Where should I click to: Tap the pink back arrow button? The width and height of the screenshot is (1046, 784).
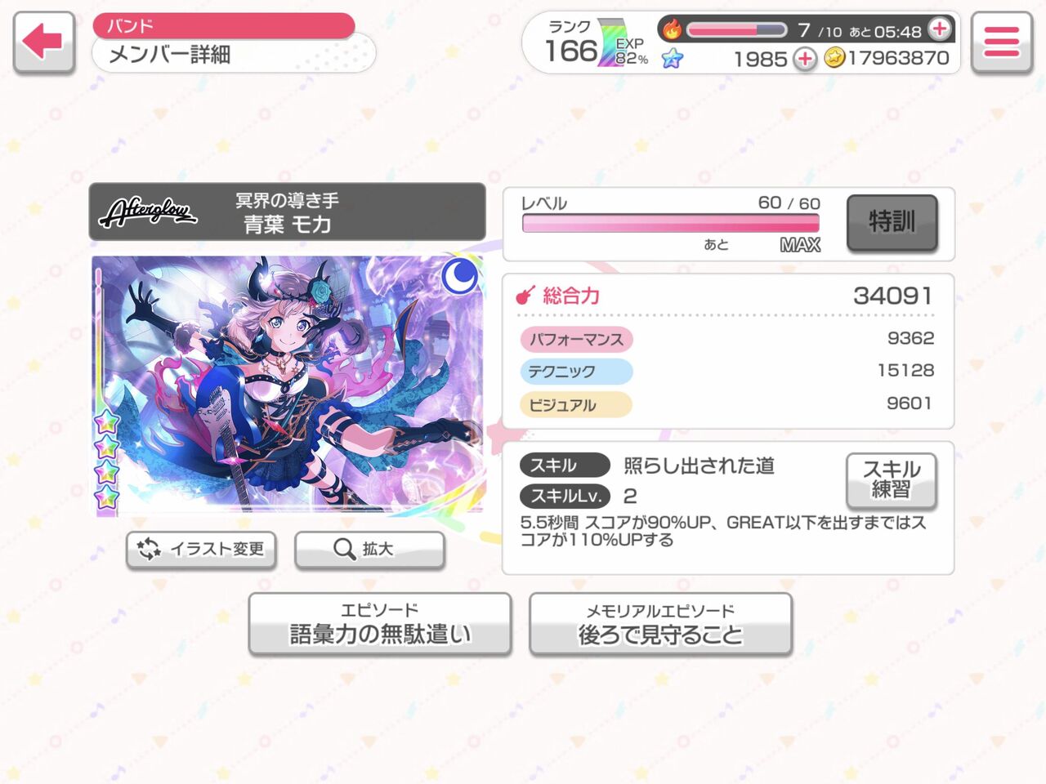[x=44, y=42]
